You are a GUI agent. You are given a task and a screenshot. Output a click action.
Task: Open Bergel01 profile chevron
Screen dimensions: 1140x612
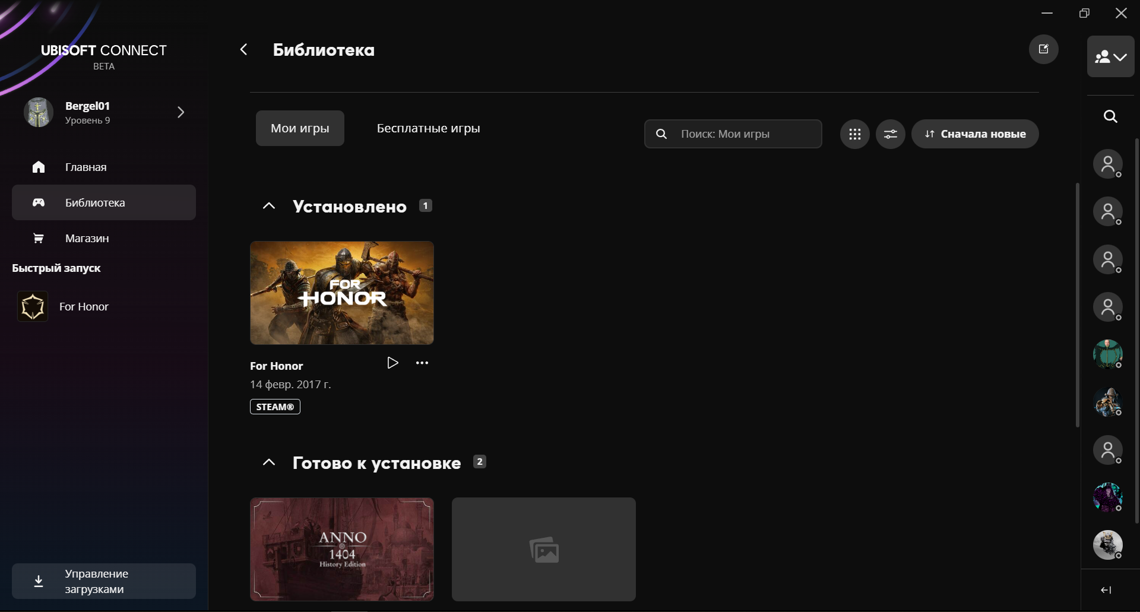point(181,112)
